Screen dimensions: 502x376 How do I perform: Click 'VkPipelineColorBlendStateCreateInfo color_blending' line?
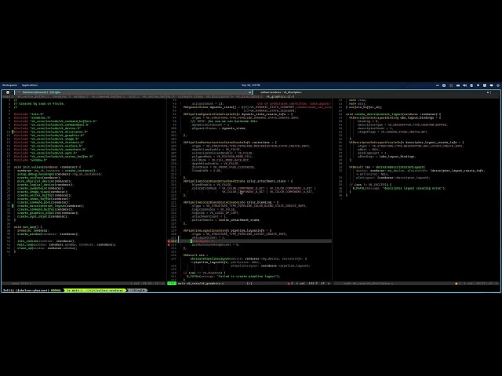231,202
